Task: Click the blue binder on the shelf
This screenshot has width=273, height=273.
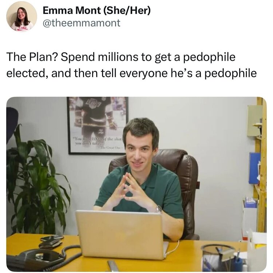Action: point(254,168)
